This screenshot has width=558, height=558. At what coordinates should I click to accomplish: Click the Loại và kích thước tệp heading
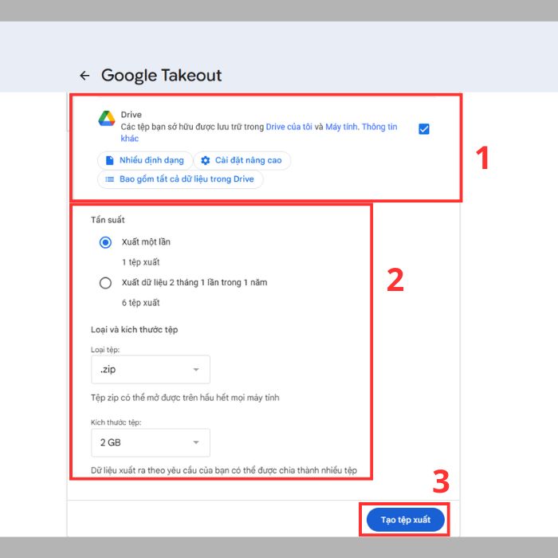[134, 330]
